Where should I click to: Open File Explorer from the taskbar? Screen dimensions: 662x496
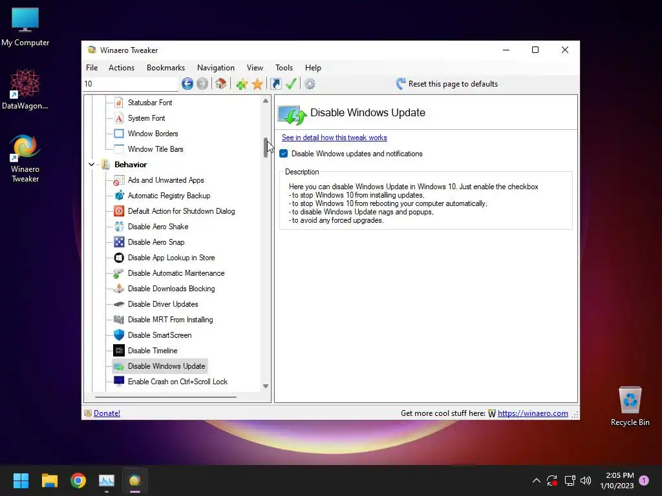(50, 480)
